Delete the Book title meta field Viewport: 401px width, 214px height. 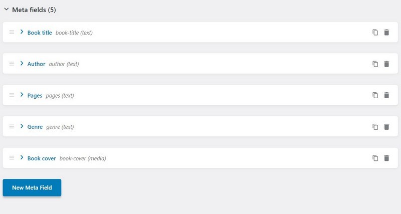tap(386, 32)
